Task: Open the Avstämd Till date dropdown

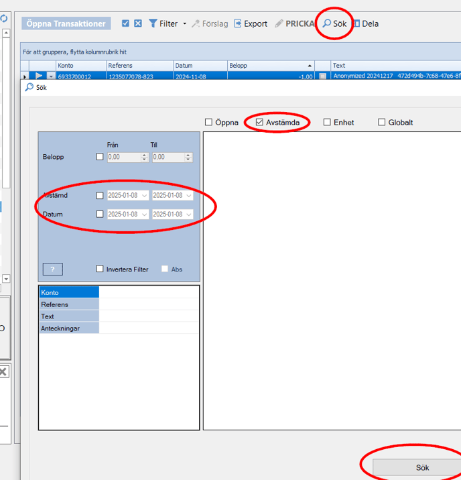Action: [189, 196]
